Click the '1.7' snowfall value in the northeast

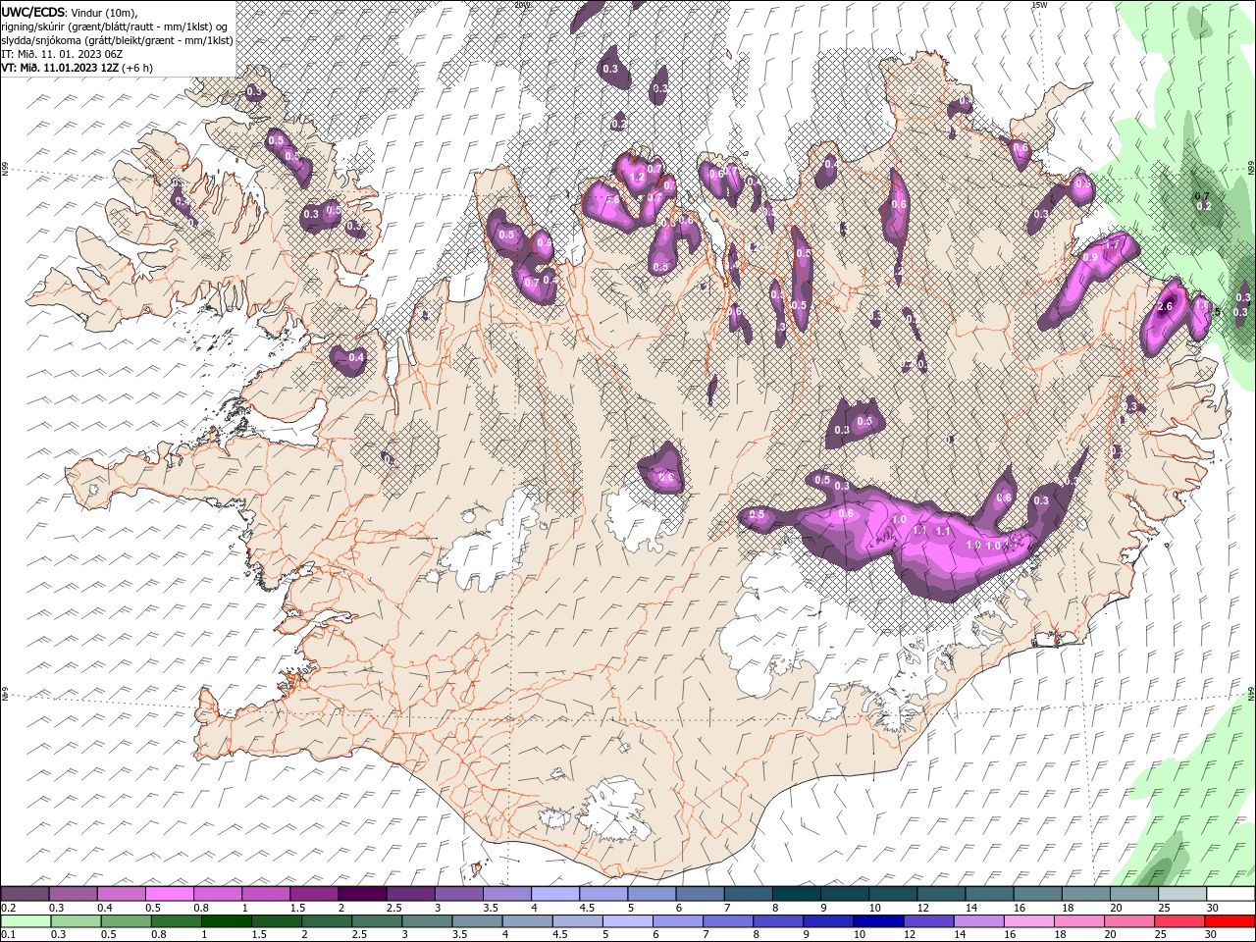coord(1113,243)
